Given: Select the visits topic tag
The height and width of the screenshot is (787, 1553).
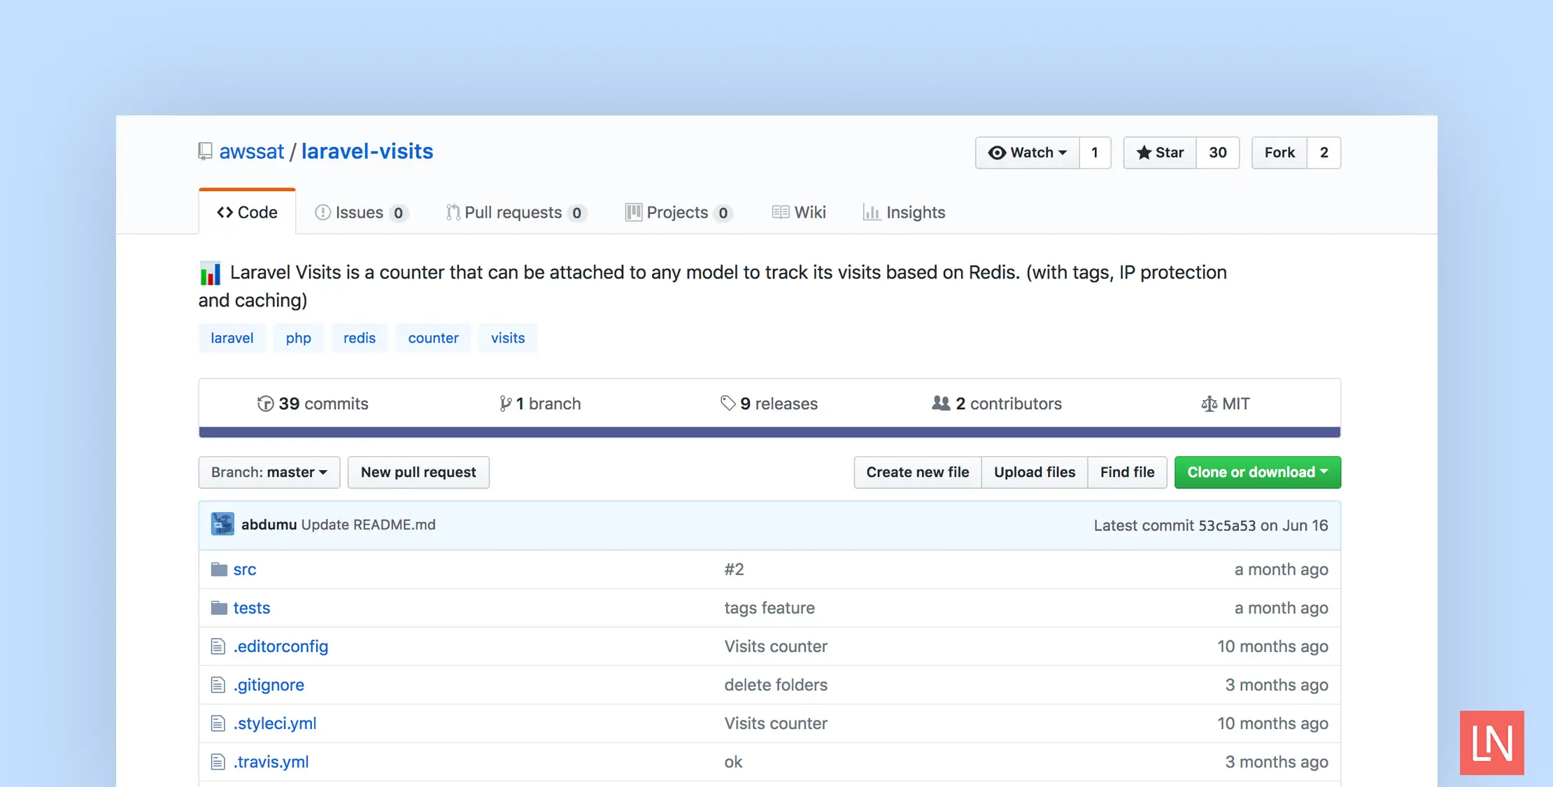Looking at the screenshot, I should [x=508, y=338].
